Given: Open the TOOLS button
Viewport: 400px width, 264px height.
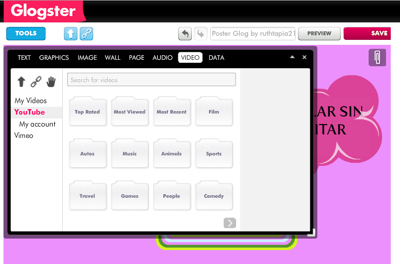Looking at the screenshot, I should [26, 33].
